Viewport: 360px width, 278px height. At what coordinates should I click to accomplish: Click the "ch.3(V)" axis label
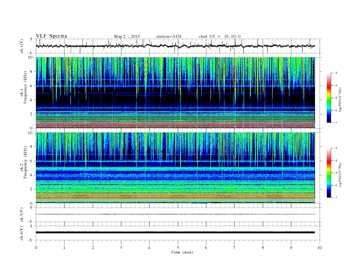coord(22,215)
